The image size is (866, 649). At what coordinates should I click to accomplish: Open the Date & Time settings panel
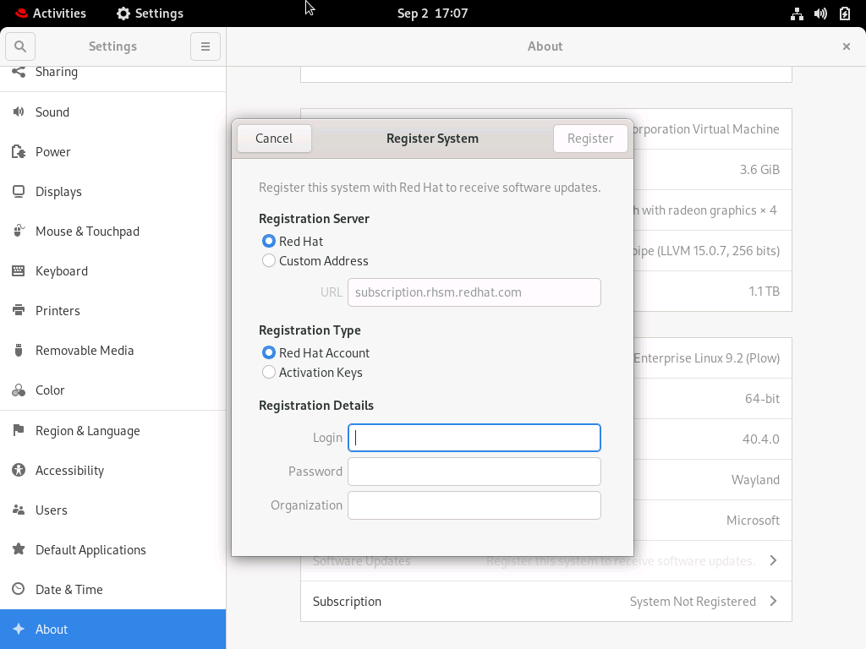pos(112,589)
